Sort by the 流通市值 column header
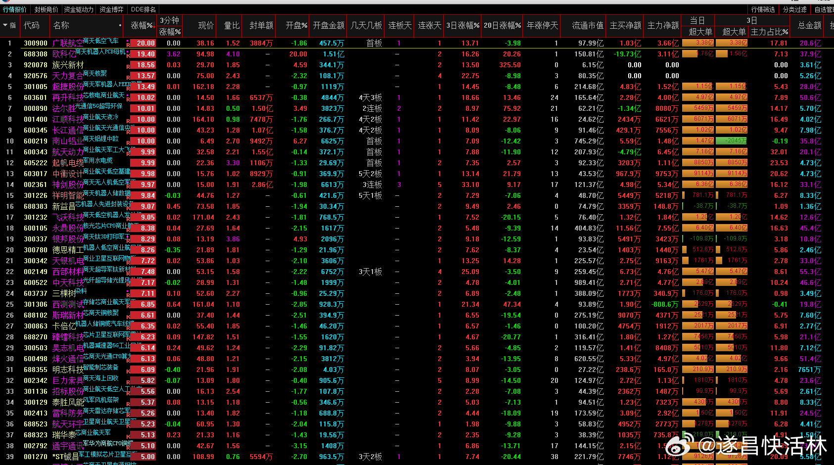 [588, 25]
